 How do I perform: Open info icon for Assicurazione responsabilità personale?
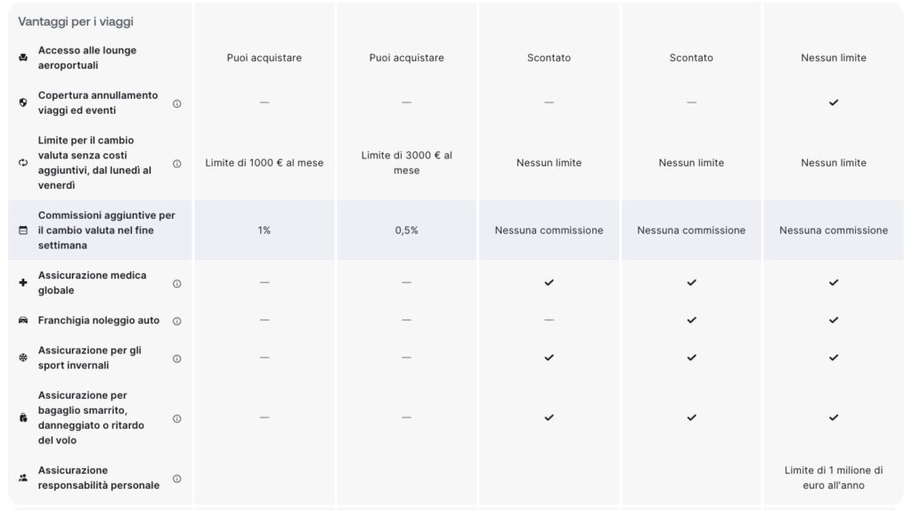tap(177, 479)
